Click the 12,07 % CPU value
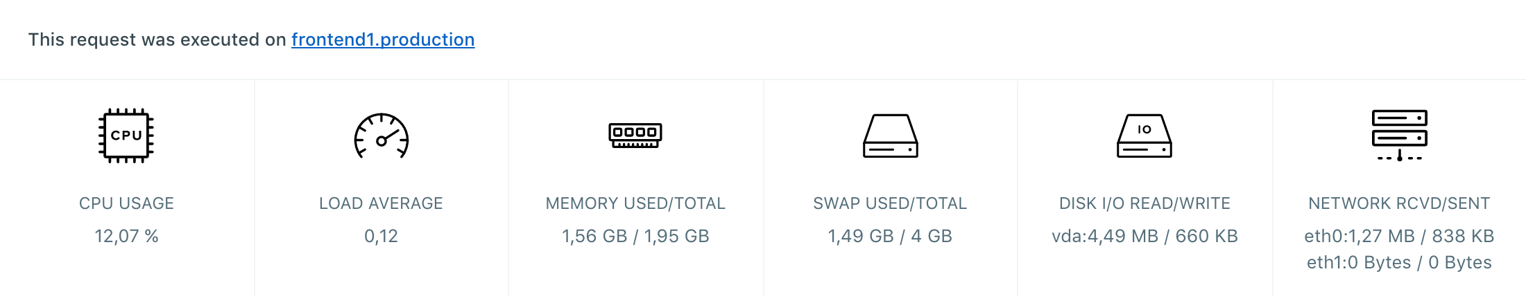Screen dimensions: 1526x303 point(126,237)
